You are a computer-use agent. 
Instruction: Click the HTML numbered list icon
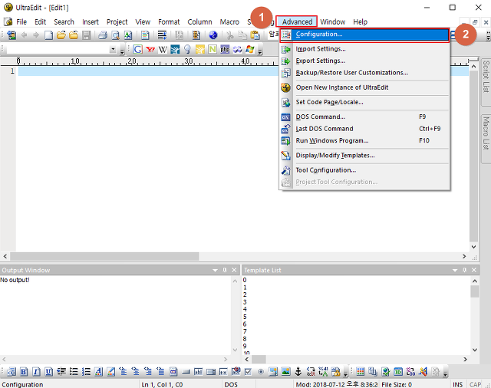(x=86, y=372)
